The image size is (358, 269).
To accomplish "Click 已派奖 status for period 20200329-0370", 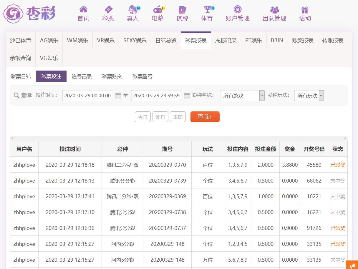I will [x=338, y=165].
